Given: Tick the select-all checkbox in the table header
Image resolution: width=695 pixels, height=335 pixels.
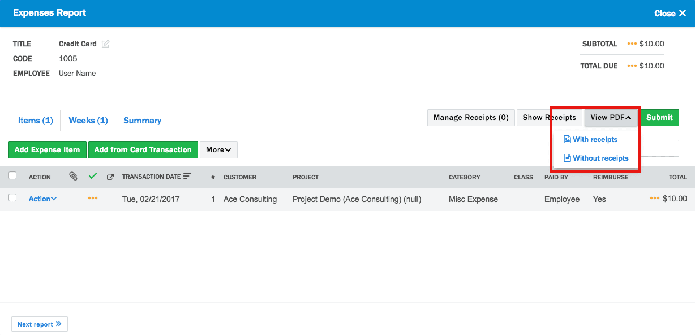Looking at the screenshot, I should tap(13, 176).
